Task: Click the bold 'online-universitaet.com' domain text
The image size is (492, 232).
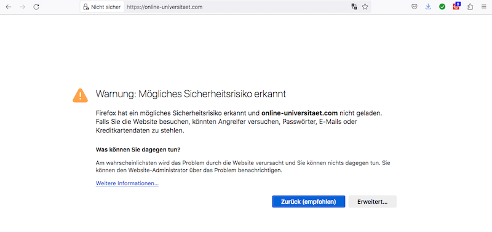Action: (300, 113)
